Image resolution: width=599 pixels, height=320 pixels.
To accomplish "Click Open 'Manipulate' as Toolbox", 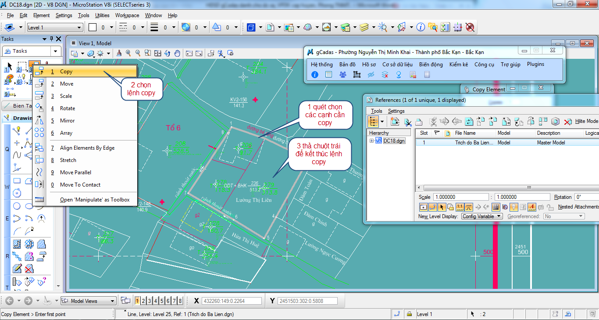I will click(95, 200).
